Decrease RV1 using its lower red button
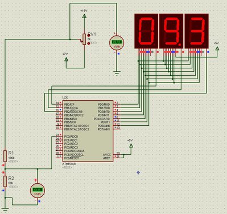This screenshot has height=214, width=227. (89, 44)
